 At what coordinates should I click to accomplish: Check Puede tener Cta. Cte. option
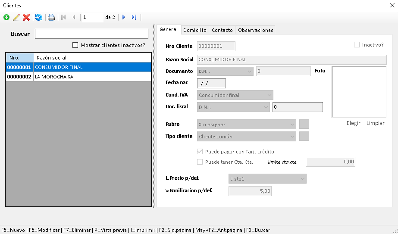[200, 162]
